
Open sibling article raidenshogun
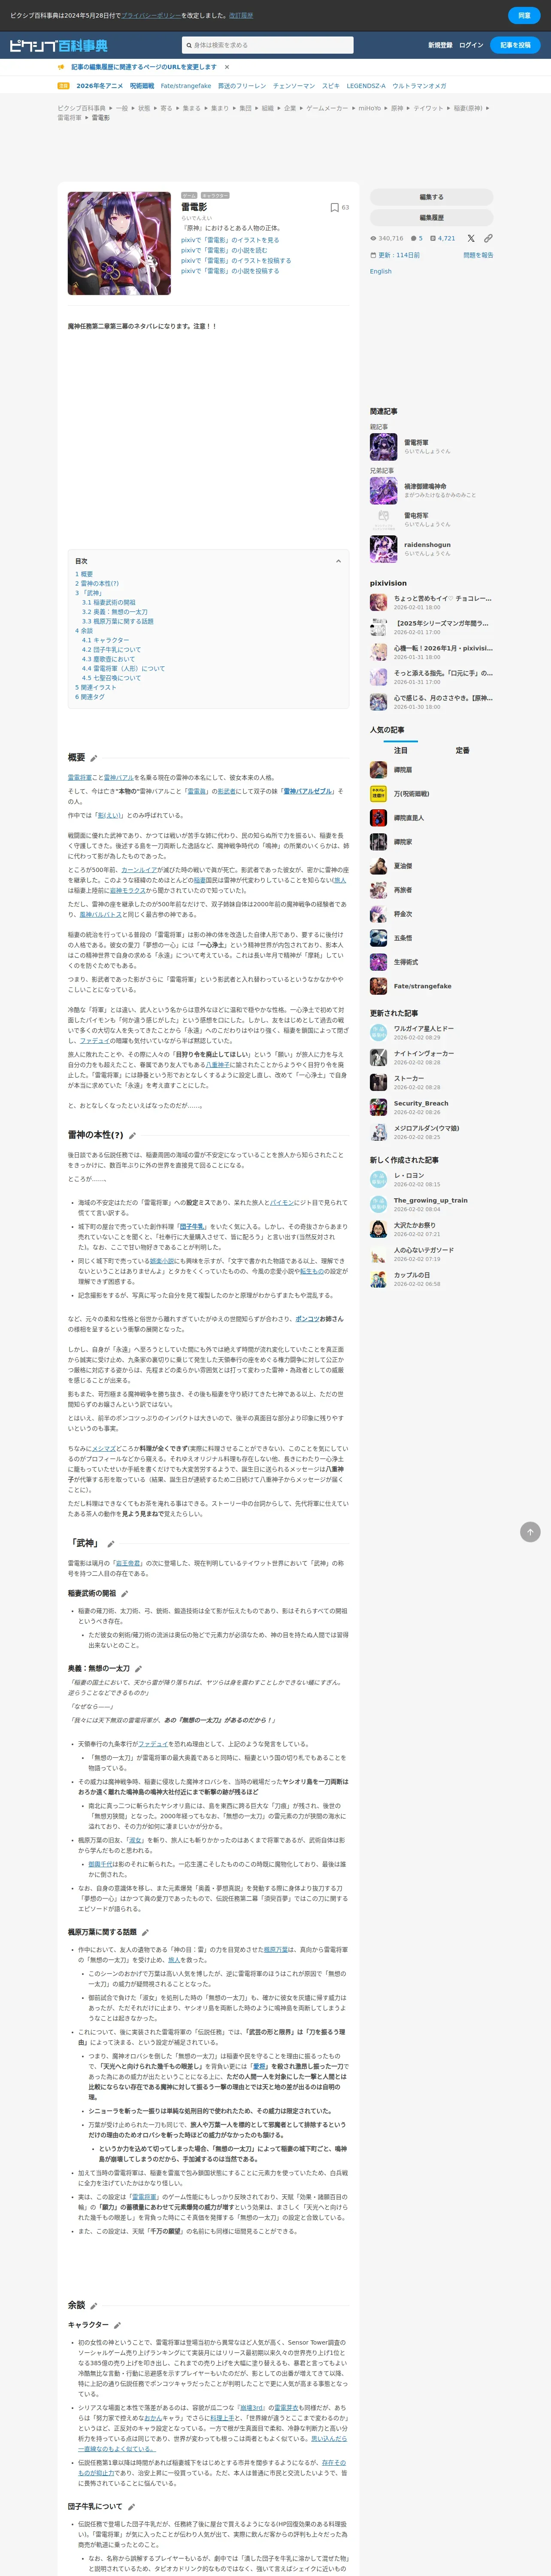tap(427, 545)
